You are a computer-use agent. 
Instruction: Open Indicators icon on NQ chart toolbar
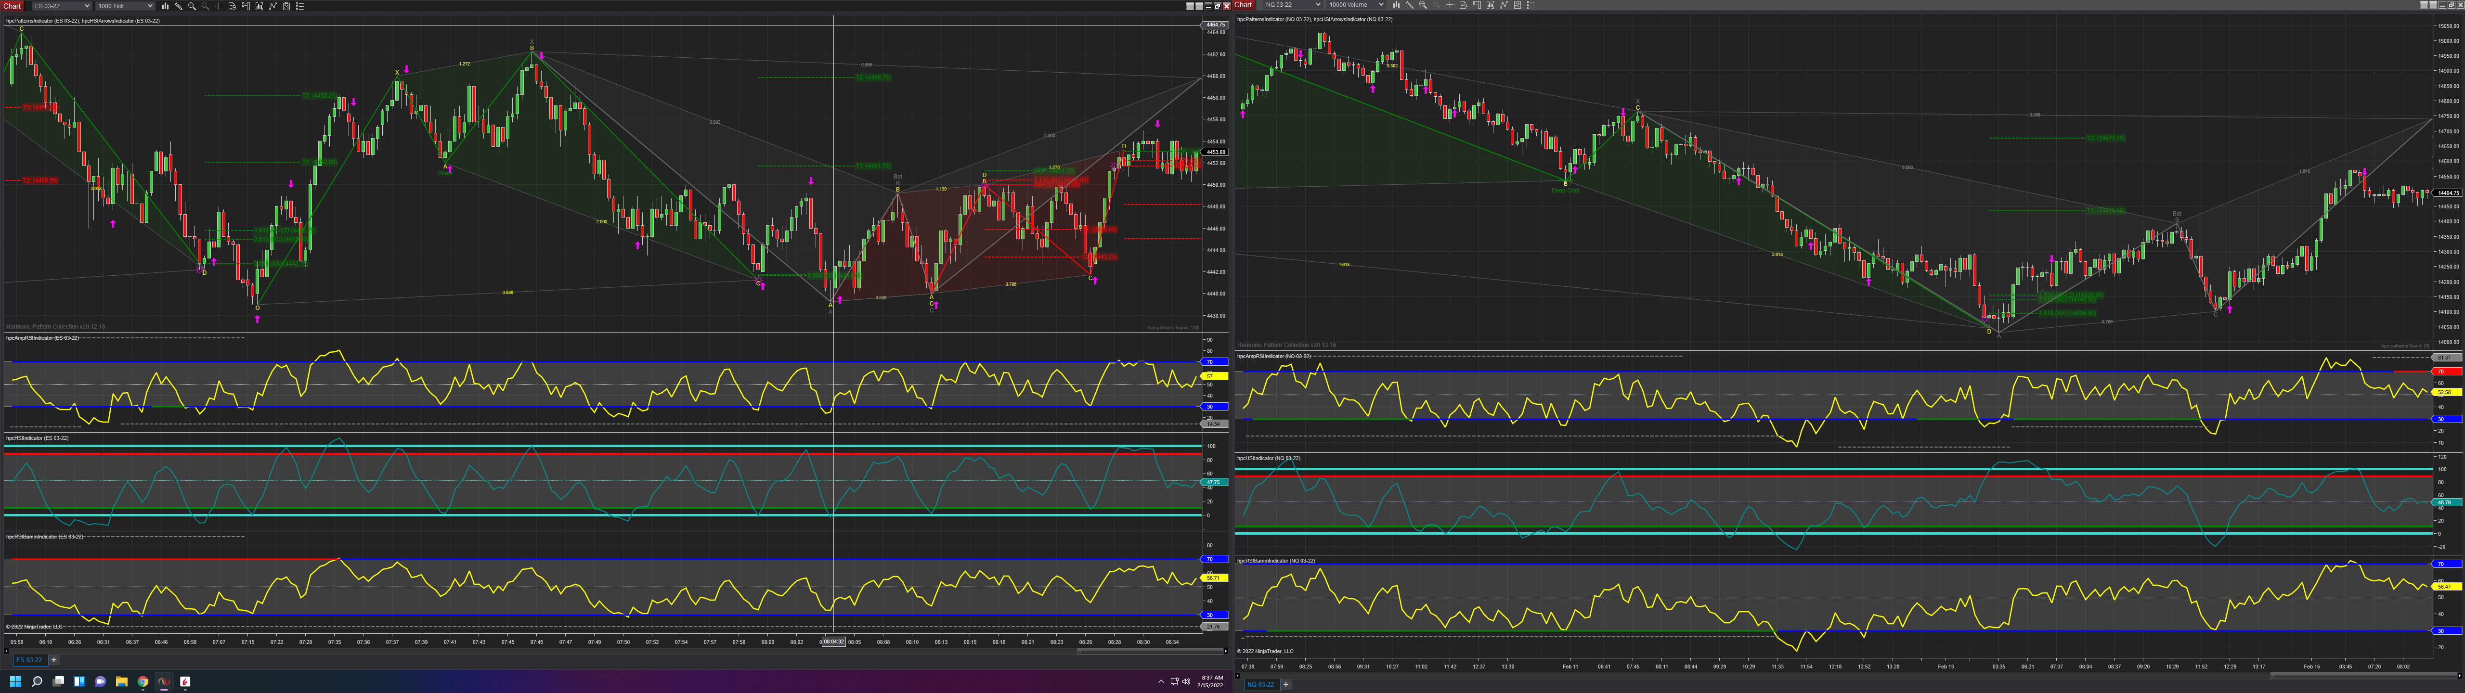[1490, 5]
